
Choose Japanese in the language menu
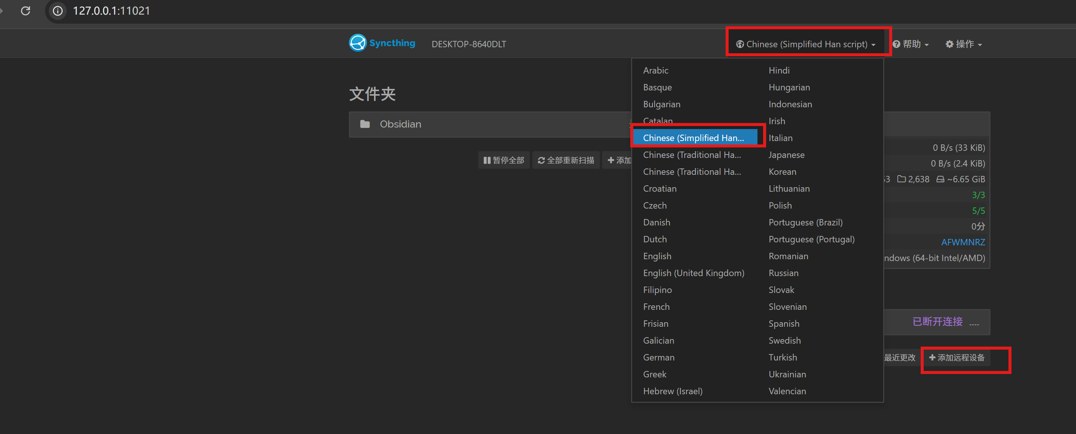(786, 155)
